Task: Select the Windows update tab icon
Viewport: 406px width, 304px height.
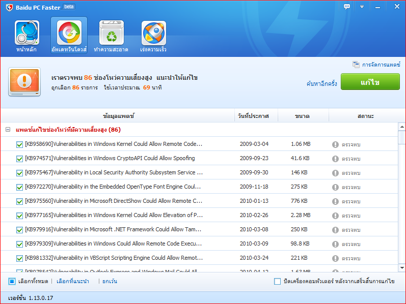Action: [x=69, y=33]
